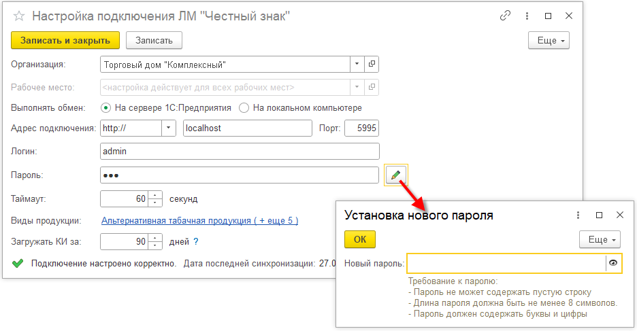The width and height of the screenshot is (637, 331).
Task: Click the pencil icon to edit password
Action: [395, 175]
